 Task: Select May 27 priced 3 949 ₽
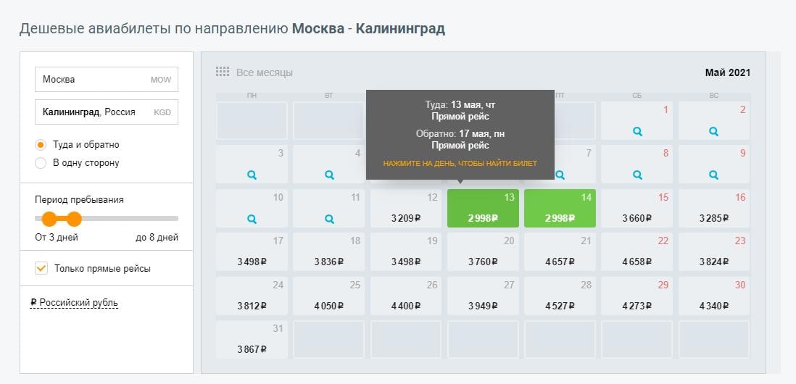(x=483, y=296)
